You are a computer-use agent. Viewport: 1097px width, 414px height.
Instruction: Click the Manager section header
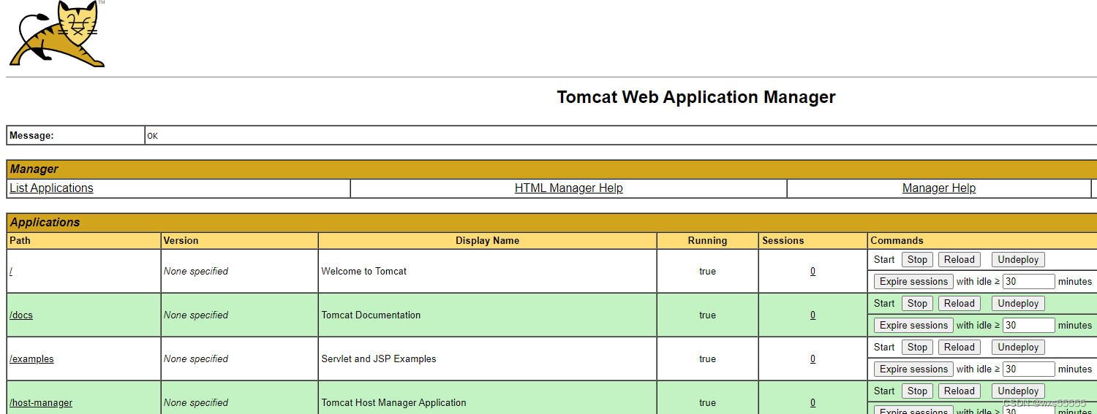click(34, 169)
